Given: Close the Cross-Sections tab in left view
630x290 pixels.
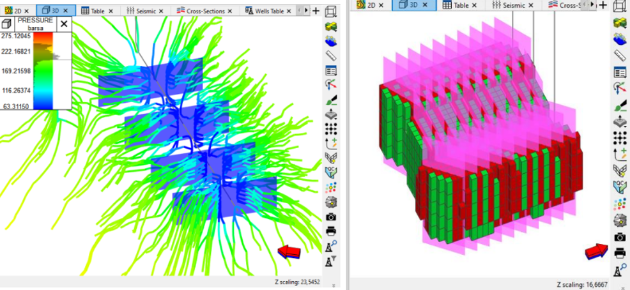Looking at the screenshot, I should (x=229, y=11).
